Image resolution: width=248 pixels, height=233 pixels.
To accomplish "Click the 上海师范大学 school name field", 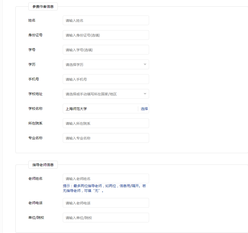I will (100, 109).
